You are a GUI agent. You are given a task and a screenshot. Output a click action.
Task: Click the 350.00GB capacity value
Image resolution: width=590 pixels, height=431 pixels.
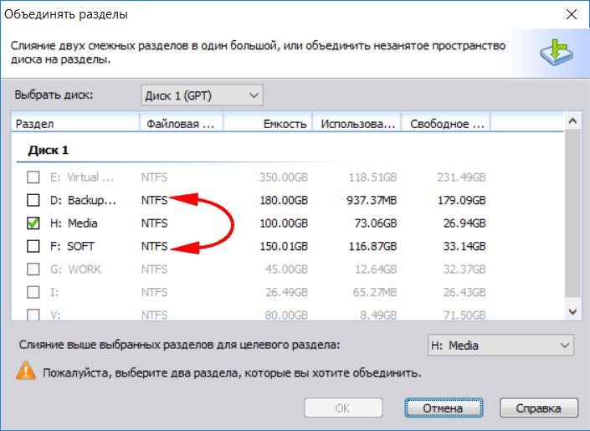[284, 177]
